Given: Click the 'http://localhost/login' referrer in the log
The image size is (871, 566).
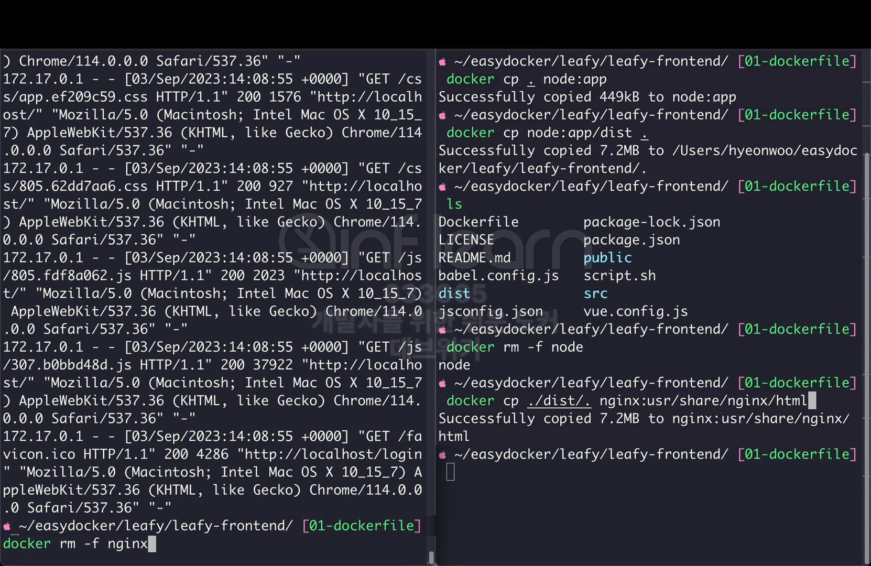Looking at the screenshot, I should [333, 454].
